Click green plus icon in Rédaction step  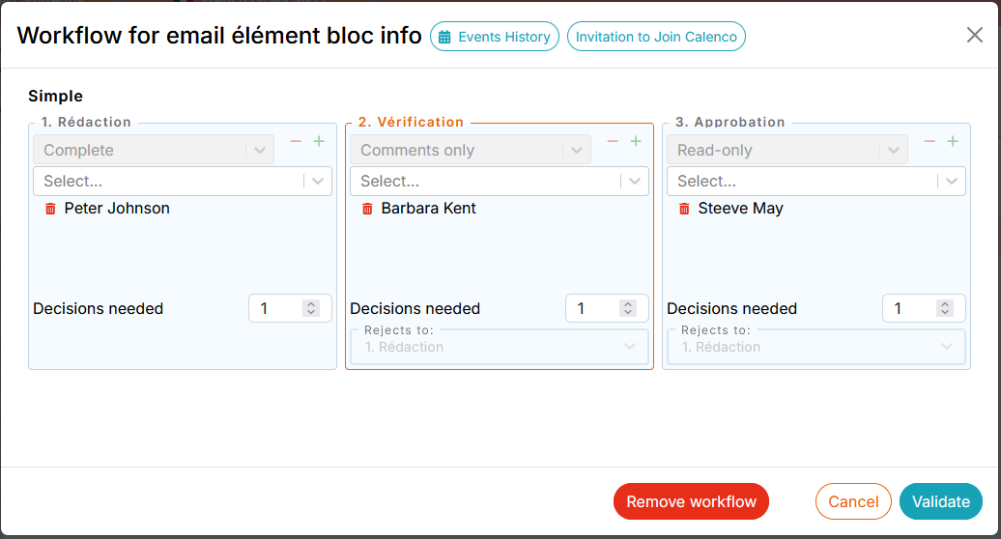[x=319, y=142]
